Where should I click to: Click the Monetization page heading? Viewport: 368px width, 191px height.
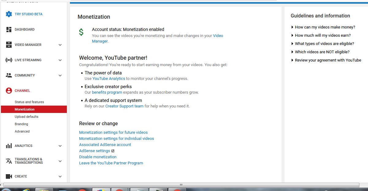point(94,17)
